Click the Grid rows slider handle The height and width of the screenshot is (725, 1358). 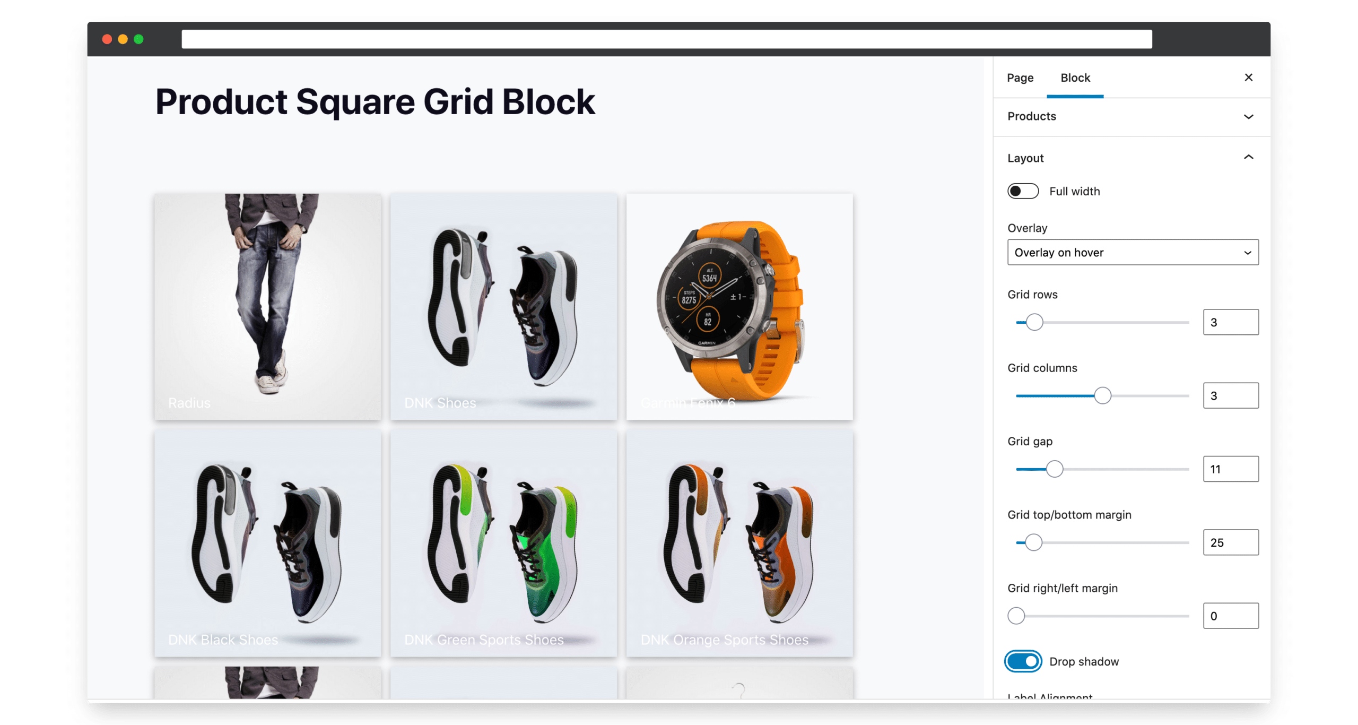click(x=1033, y=322)
